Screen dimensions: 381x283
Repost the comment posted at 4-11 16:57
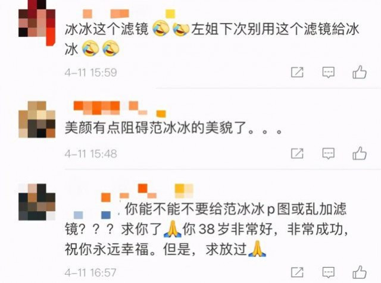[x=297, y=272]
